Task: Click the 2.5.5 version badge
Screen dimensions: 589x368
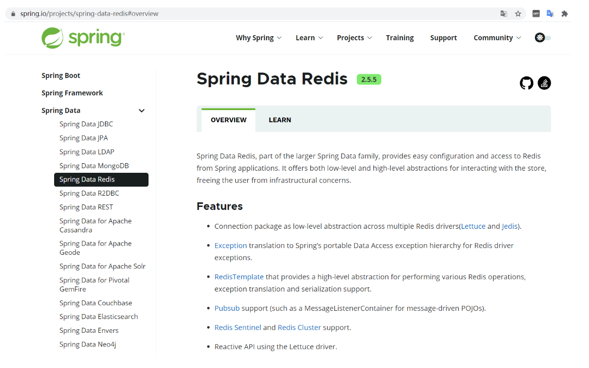Action: pyautogui.click(x=369, y=80)
